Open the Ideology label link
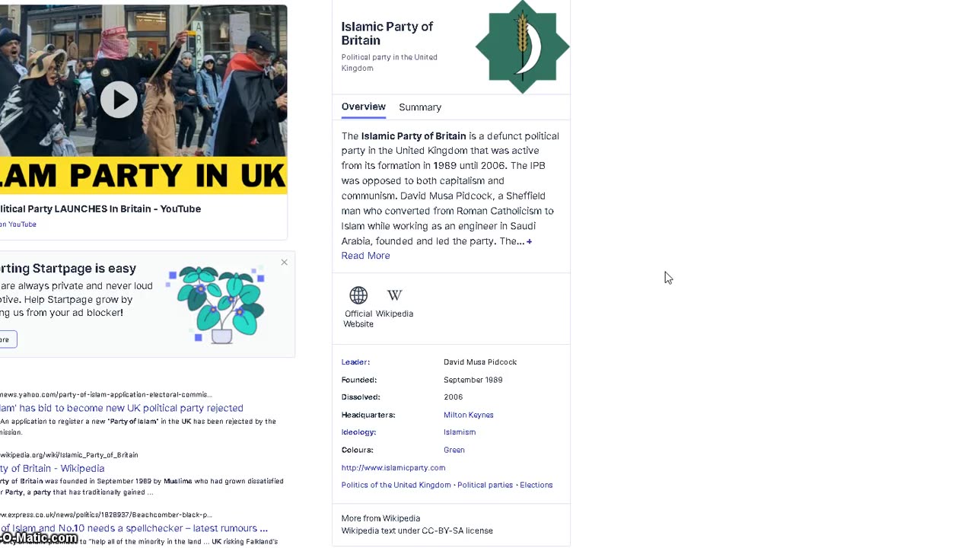This screenshot has width=974, height=548. [x=358, y=432]
